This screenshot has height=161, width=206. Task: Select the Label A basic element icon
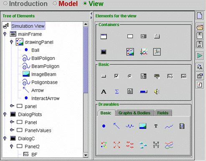pos(104,92)
